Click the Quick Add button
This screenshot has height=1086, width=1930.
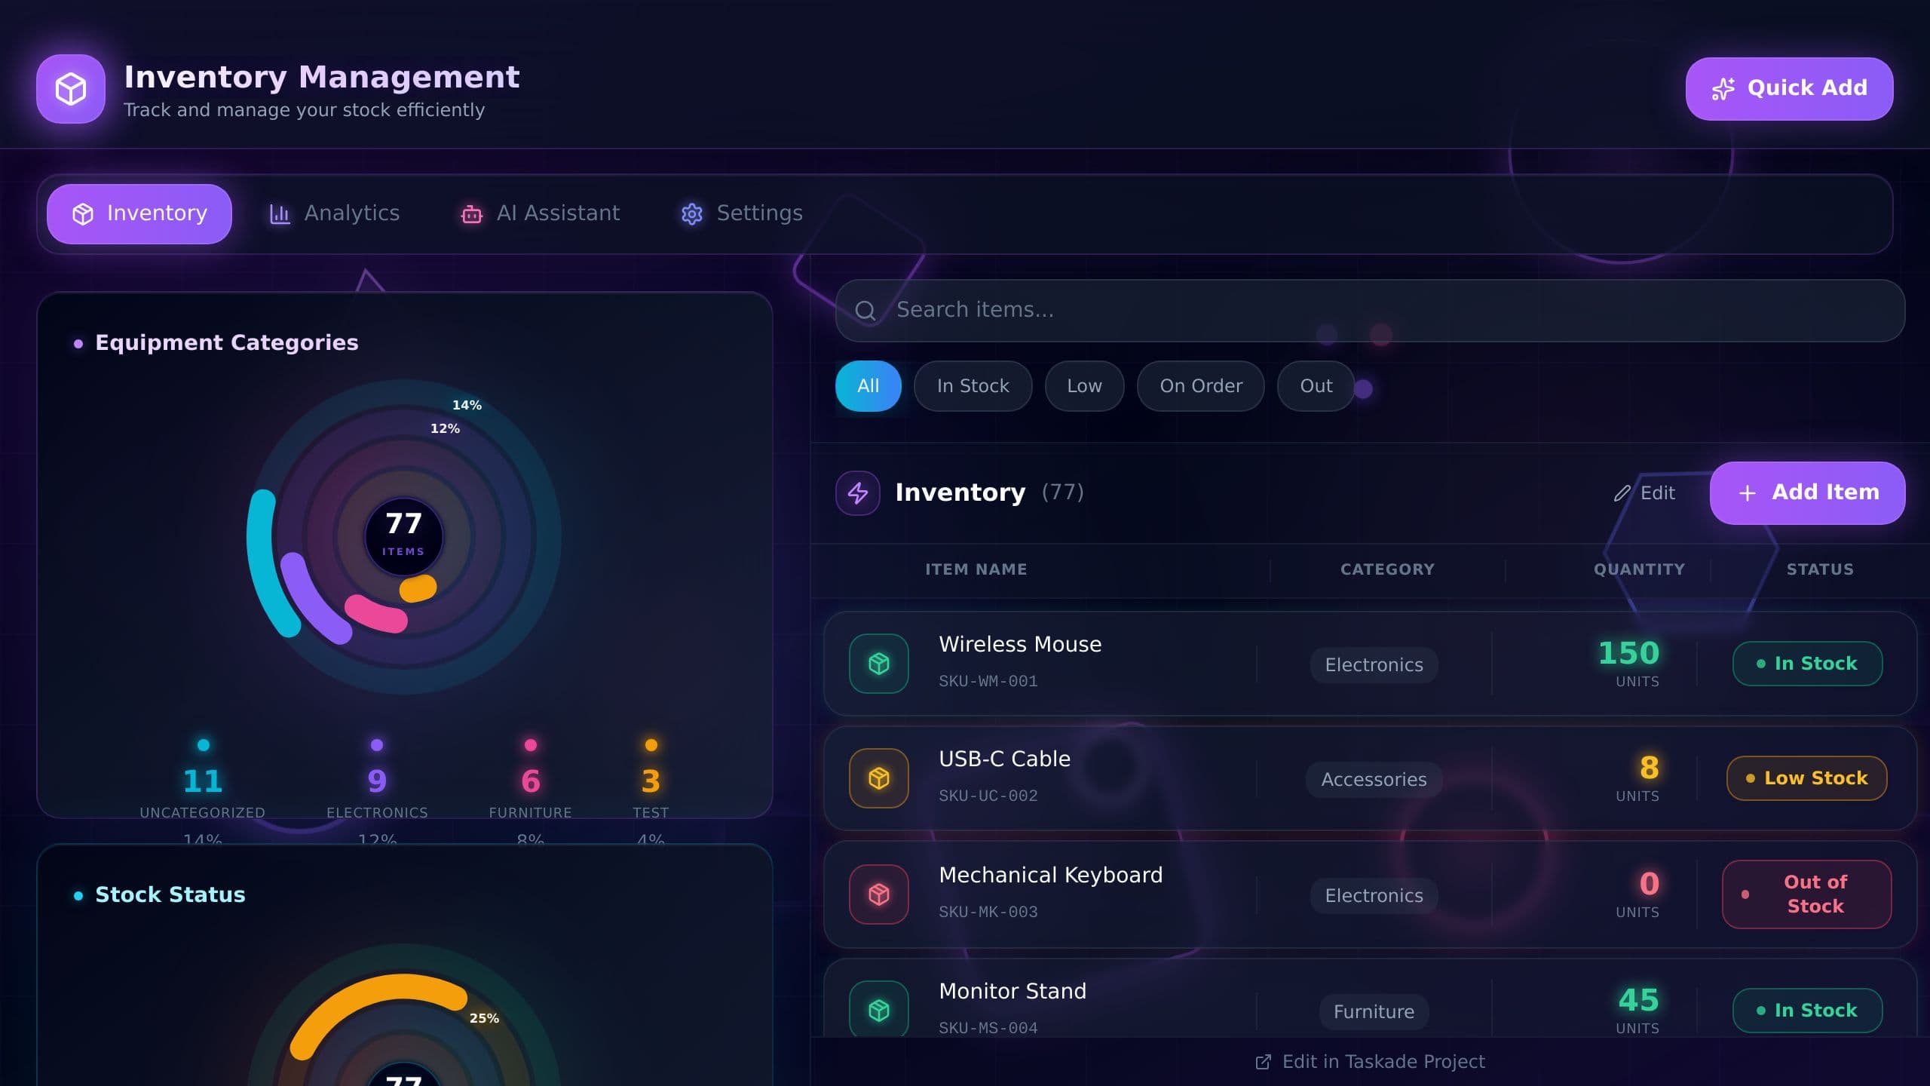pyautogui.click(x=1790, y=89)
